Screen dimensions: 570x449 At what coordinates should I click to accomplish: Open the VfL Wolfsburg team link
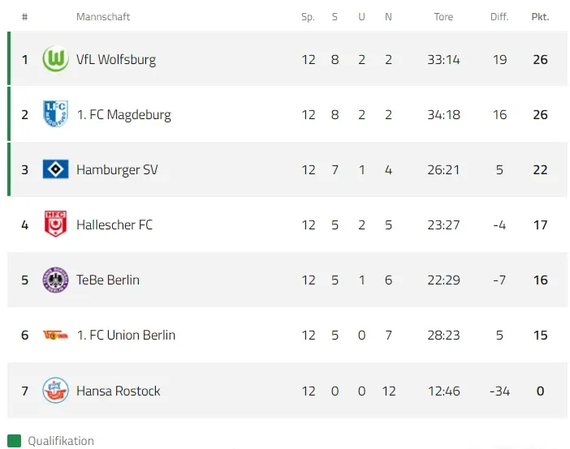pyautogui.click(x=115, y=59)
